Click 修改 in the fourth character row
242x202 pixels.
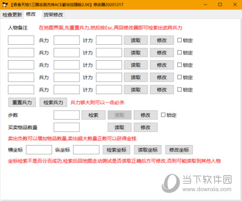162,77
